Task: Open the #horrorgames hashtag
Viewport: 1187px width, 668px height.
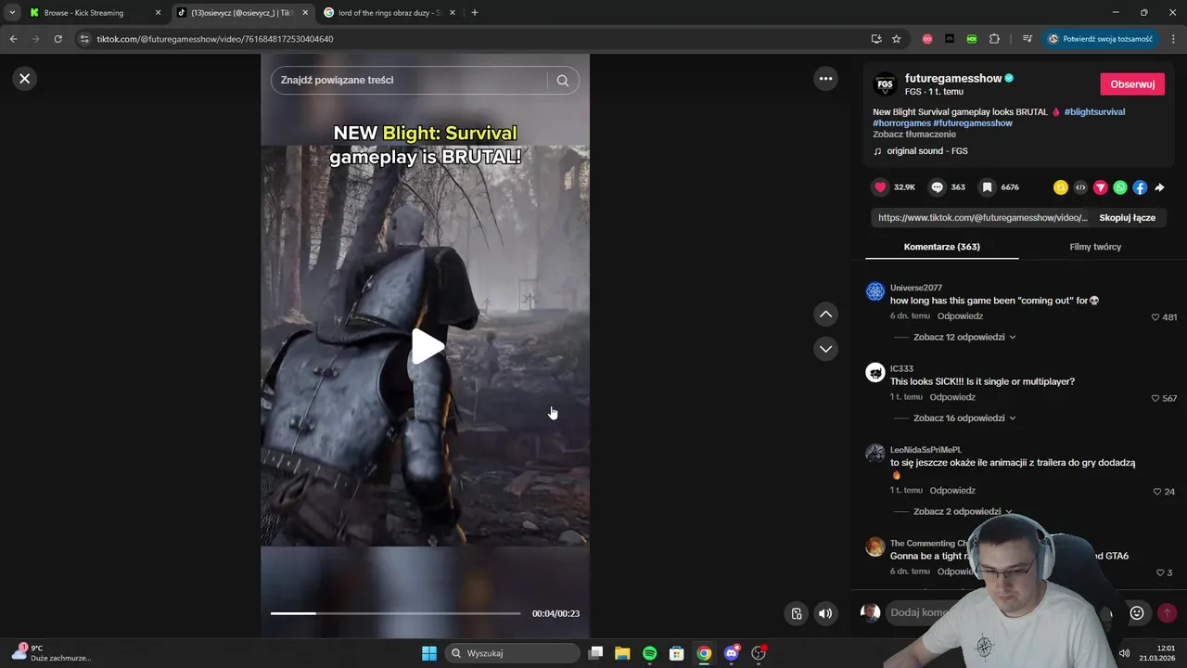Action: (x=901, y=123)
